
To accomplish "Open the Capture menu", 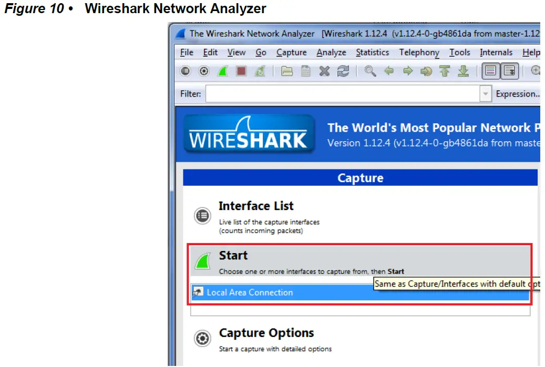I will (291, 53).
